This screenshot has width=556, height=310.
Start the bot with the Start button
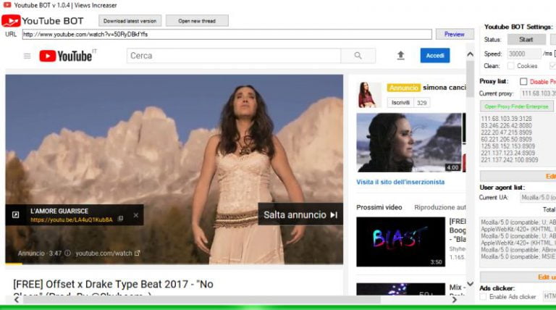(526, 39)
